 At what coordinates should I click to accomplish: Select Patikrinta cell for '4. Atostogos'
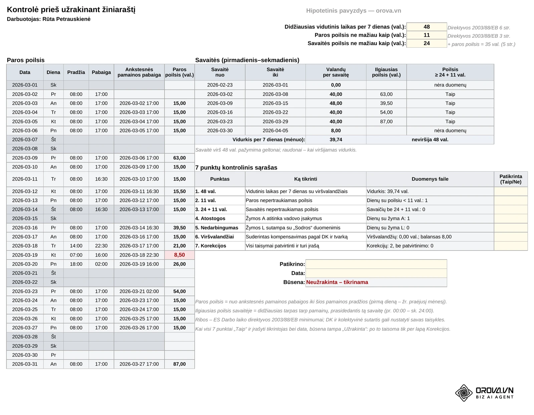click(x=511, y=219)
